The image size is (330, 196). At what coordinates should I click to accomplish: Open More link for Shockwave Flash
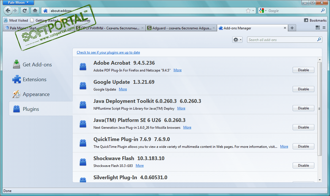(x=140, y=166)
